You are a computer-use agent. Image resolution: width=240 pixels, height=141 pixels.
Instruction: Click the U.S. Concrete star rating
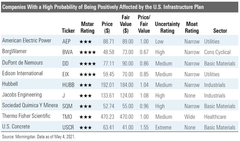pyautogui.click(x=85, y=128)
